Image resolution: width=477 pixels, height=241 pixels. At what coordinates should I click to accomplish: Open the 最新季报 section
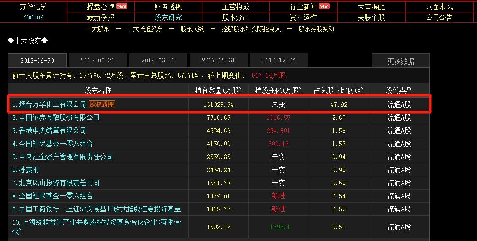[x=101, y=17]
